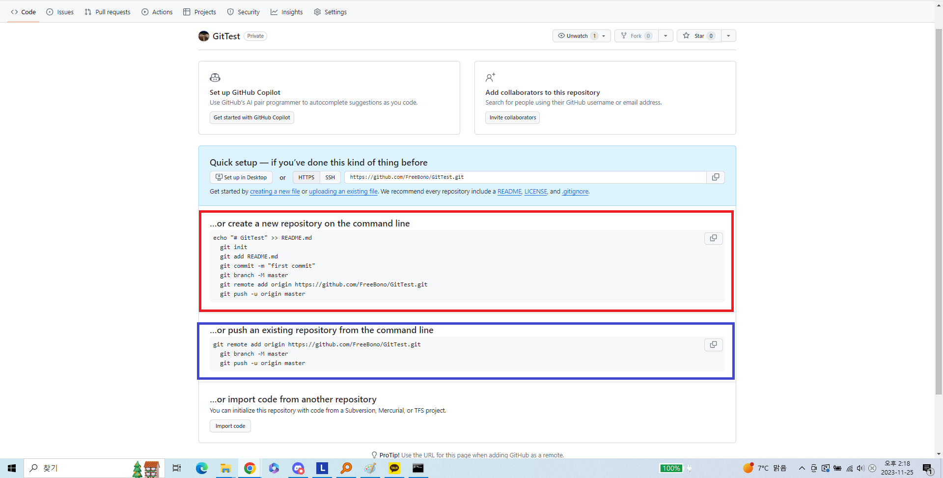Click Invite collaborators button

pyautogui.click(x=513, y=117)
